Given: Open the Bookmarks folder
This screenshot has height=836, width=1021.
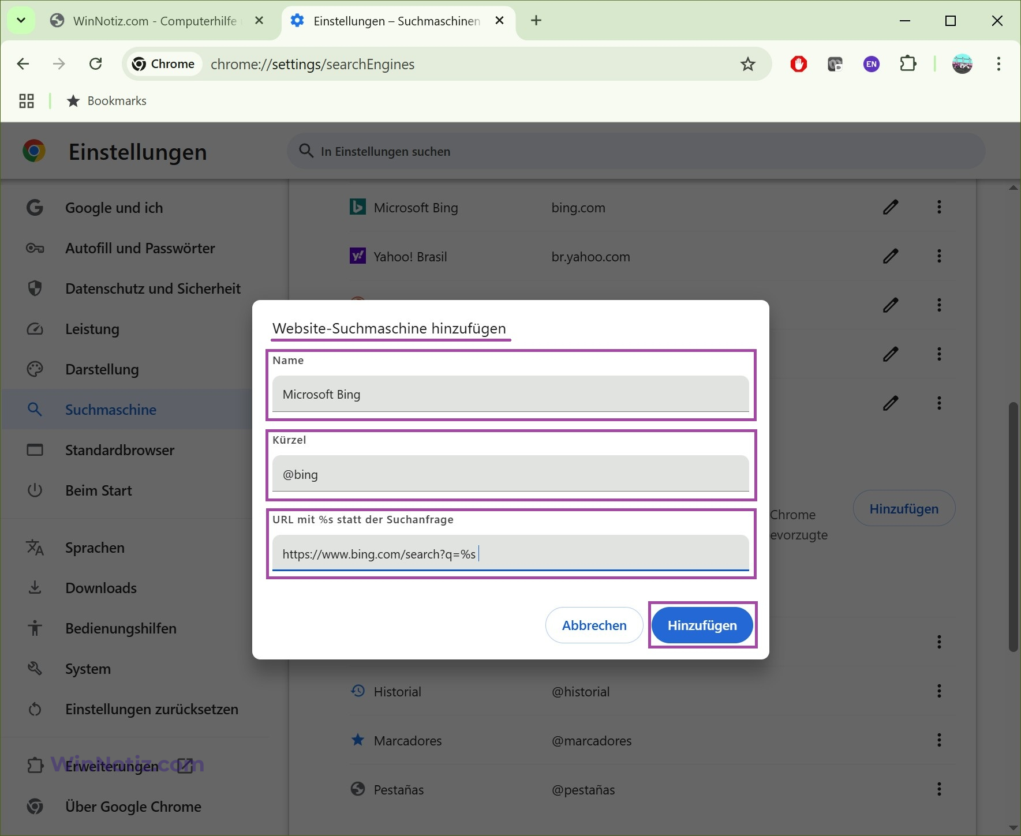Looking at the screenshot, I should 107,101.
